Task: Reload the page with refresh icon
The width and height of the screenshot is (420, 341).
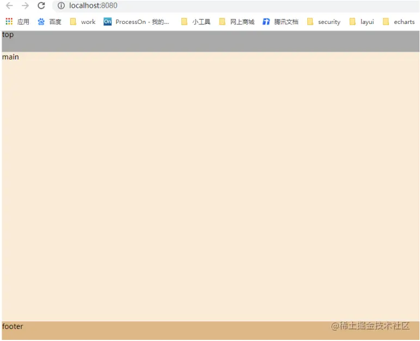Action: [41, 5]
